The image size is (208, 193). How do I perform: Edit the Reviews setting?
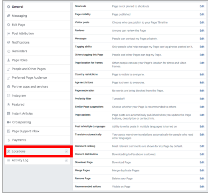click(x=202, y=31)
